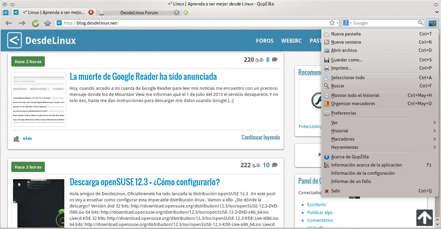Image resolution: width=441 pixels, height=229 pixels.
Task: Bookmark page with the star icon
Action: pyautogui.click(x=332, y=23)
